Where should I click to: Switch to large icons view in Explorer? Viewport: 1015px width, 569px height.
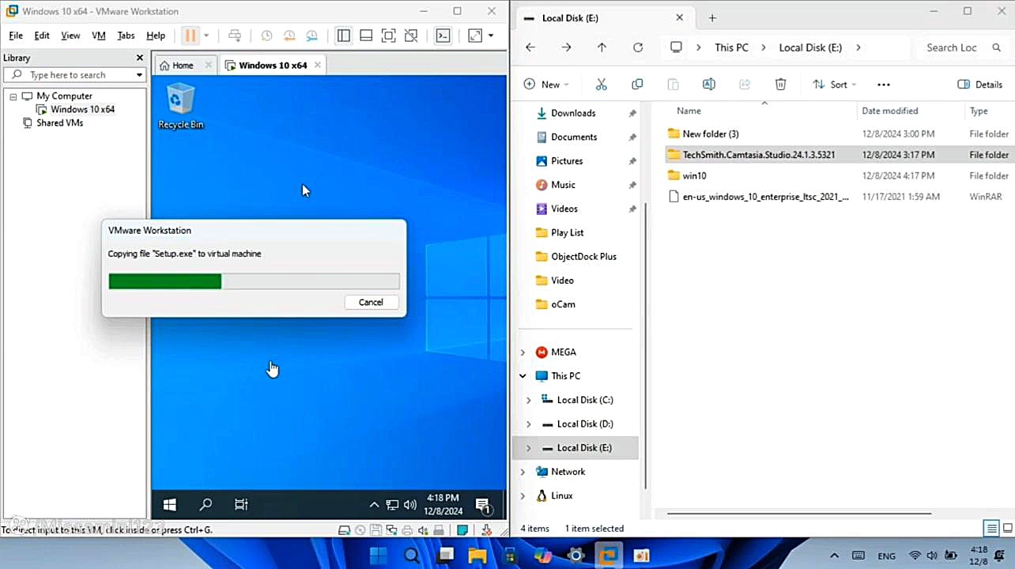click(1008, 528)
